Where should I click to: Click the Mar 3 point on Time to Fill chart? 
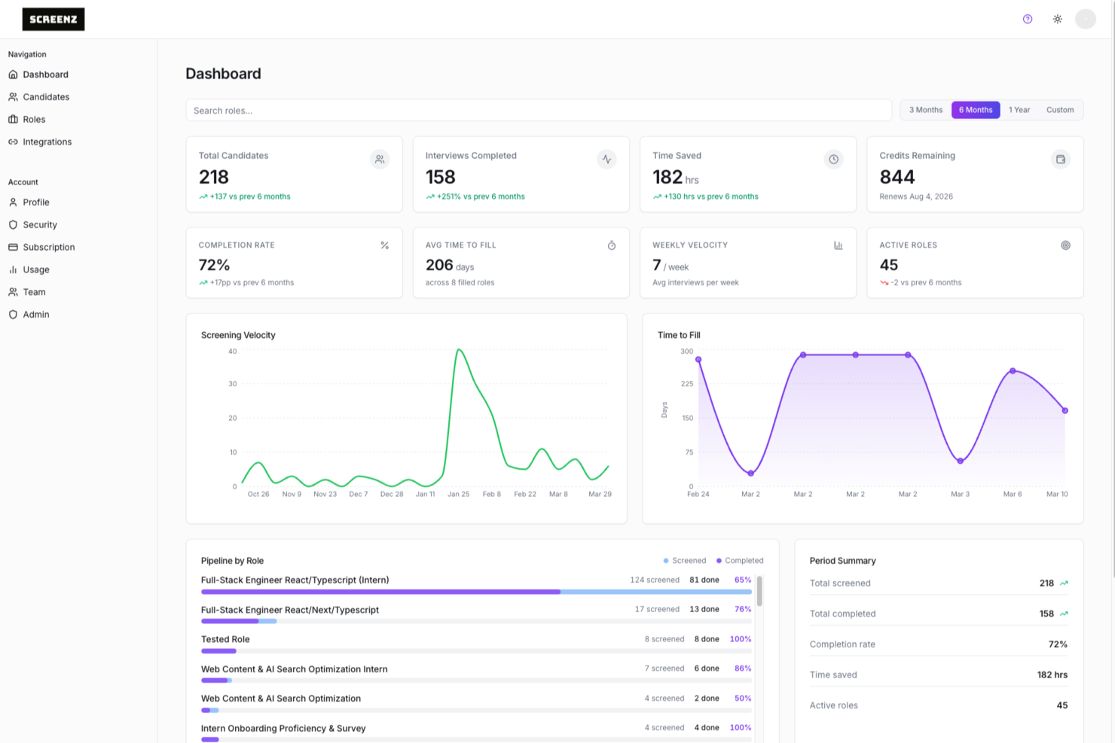(x=961, y=461)
